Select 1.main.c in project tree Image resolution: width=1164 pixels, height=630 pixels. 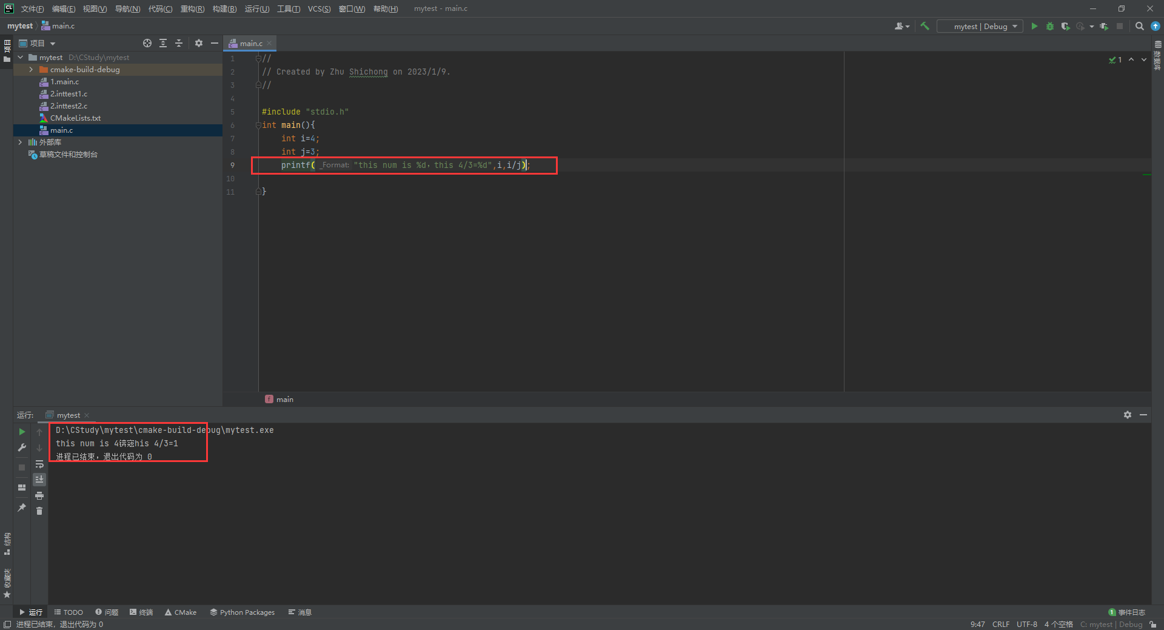tap(64, 82)
